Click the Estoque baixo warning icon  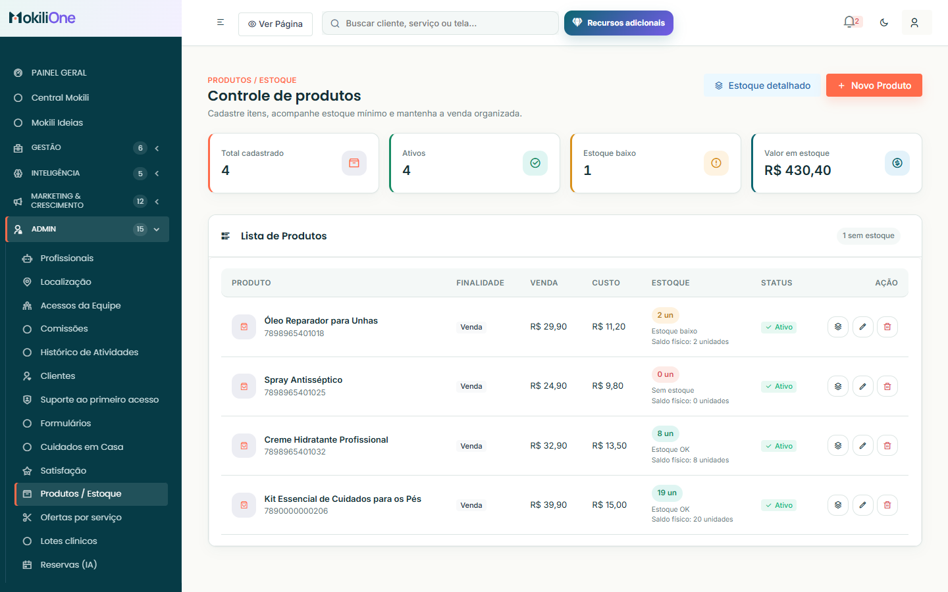(x=716, y=163)
